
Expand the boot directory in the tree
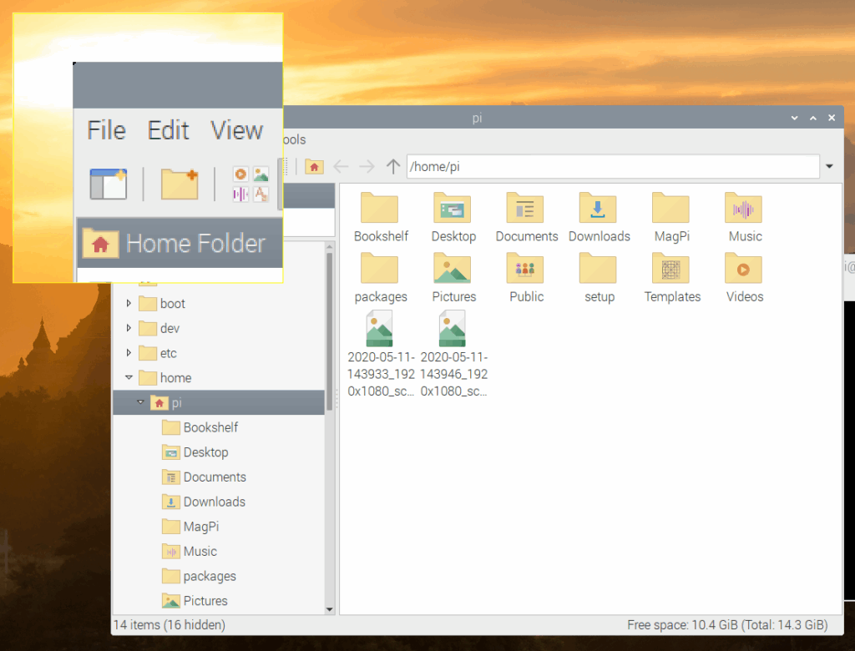[129, 303]
